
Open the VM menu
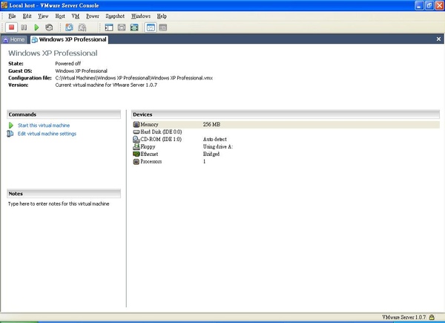coord(75,16)
